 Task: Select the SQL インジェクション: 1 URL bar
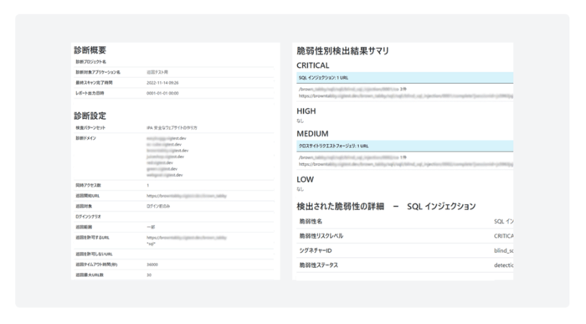[404, 78]
